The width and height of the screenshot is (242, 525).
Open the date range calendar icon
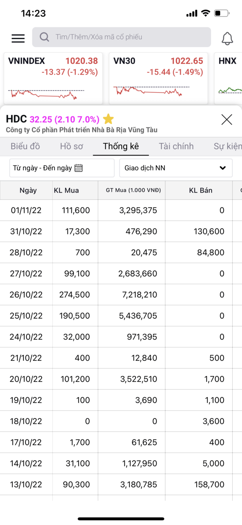coord(79,168)
